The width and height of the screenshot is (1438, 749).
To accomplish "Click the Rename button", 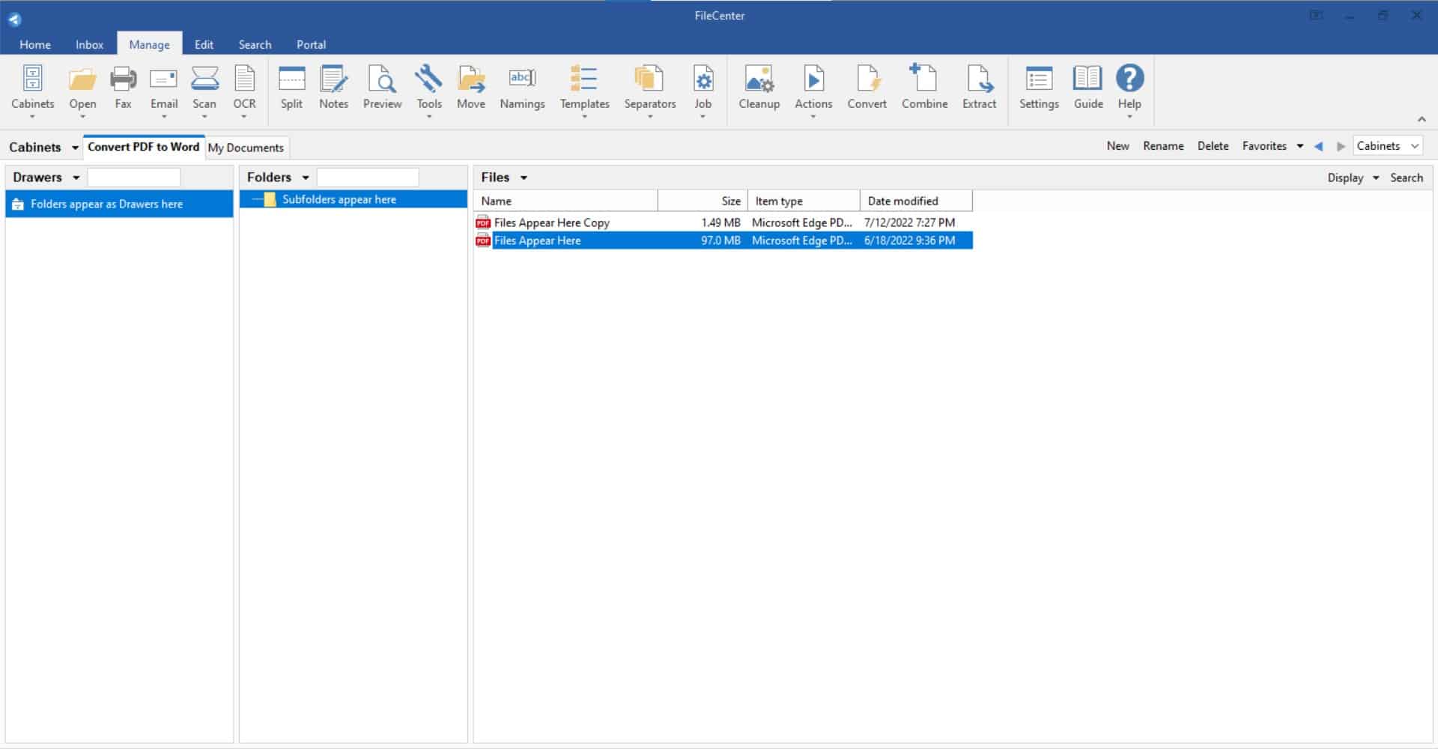I will (x=1163, y=146).
